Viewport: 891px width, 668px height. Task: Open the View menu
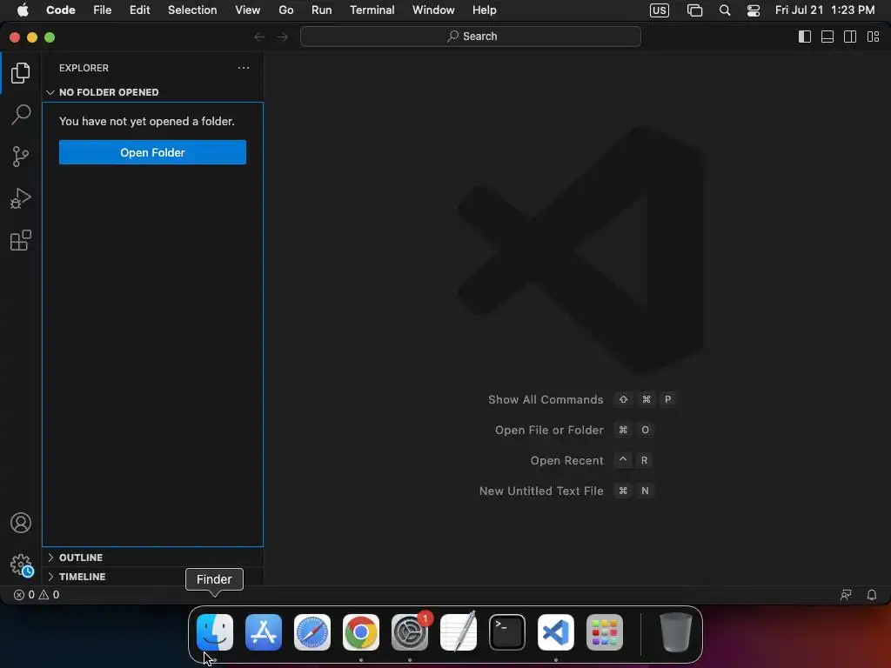(x=248, y=10)
